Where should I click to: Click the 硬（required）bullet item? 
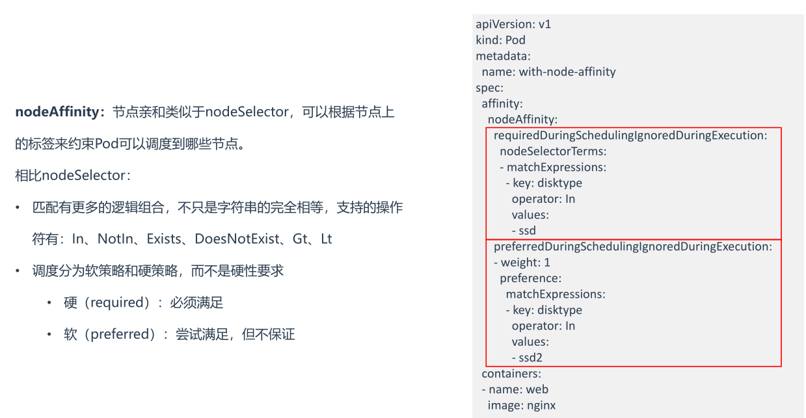143,302
